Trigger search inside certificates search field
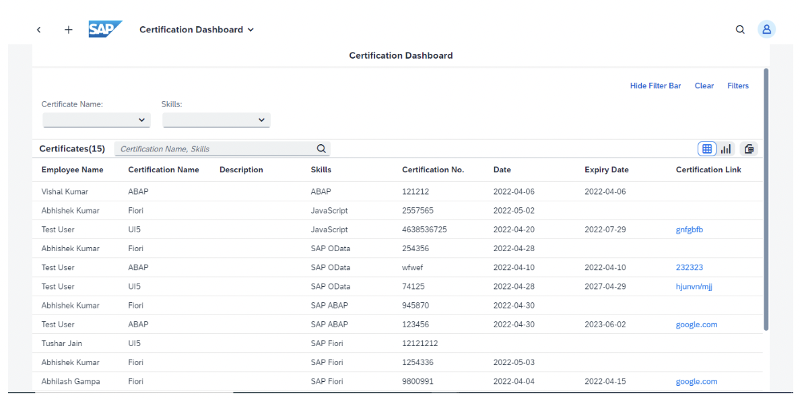Viewport: 800px width, 400px height. tap(321, 148)
